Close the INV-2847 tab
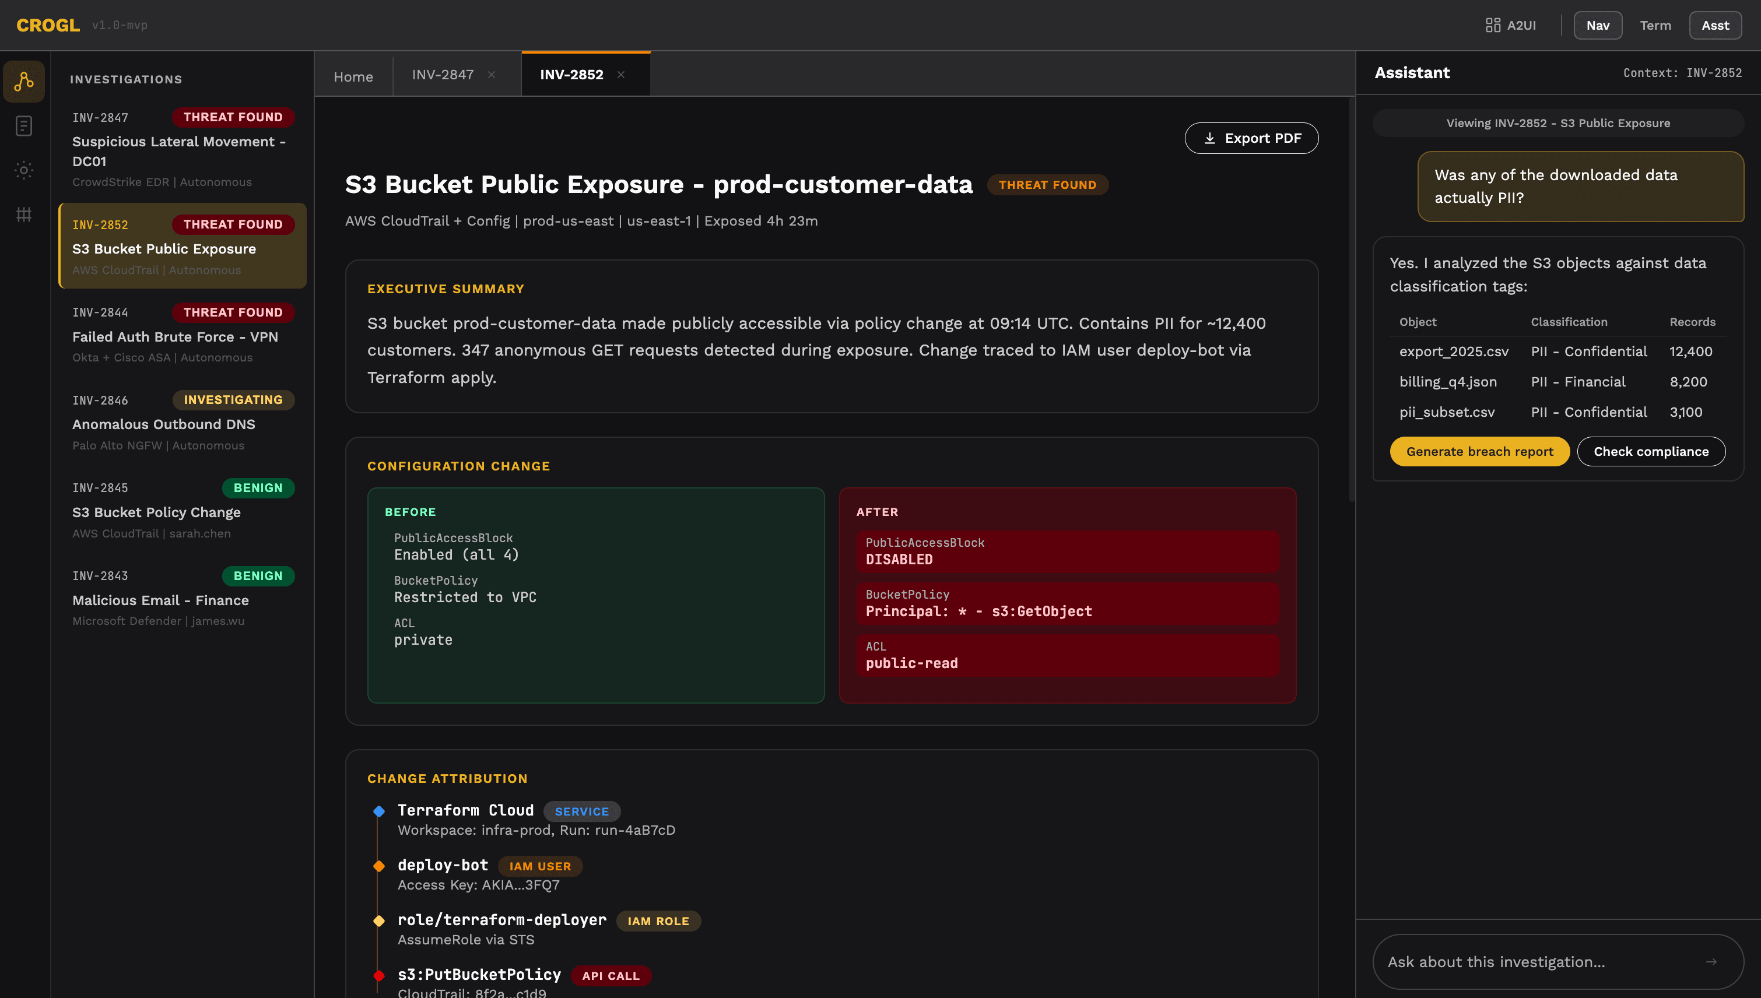 coord(492,74)
